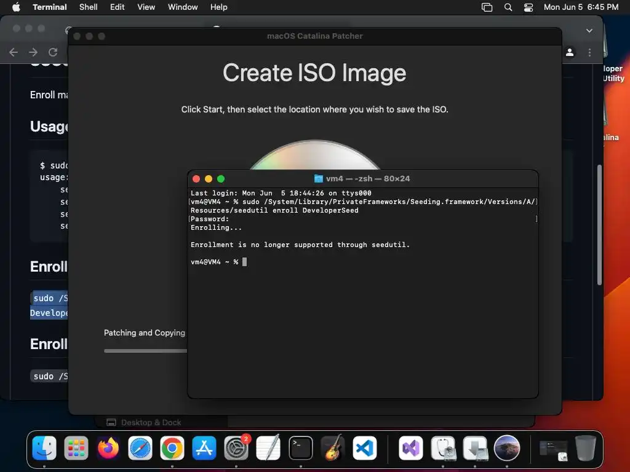The height and width of the screenshot is (472, 630).
Task: Launch Visual Studio Code from the Dock
Action: pos(365,448)
